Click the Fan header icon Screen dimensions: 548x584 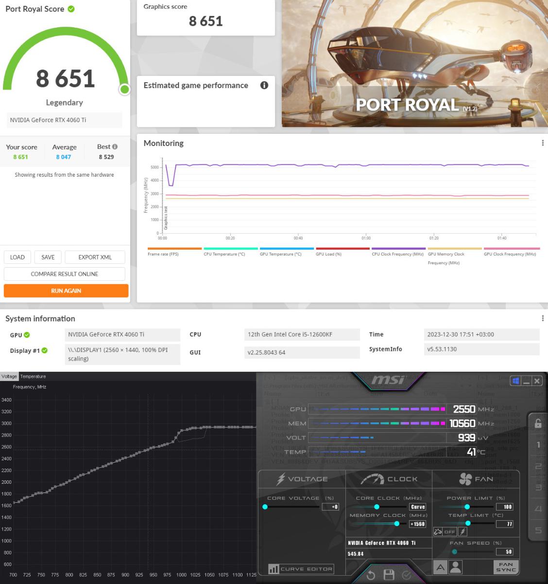(465, 479)
